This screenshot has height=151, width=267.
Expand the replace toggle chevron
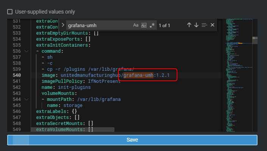click(x=63, y=25)
